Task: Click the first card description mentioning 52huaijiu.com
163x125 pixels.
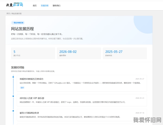Action: [x=80, y=83]
